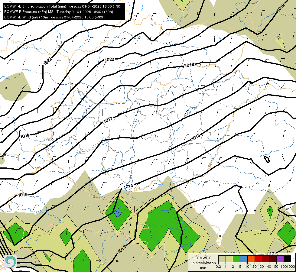Select the header line 'Wind (m/s) 10m'
This screenshot has height=272, width=296.
(x=54, y=17)
